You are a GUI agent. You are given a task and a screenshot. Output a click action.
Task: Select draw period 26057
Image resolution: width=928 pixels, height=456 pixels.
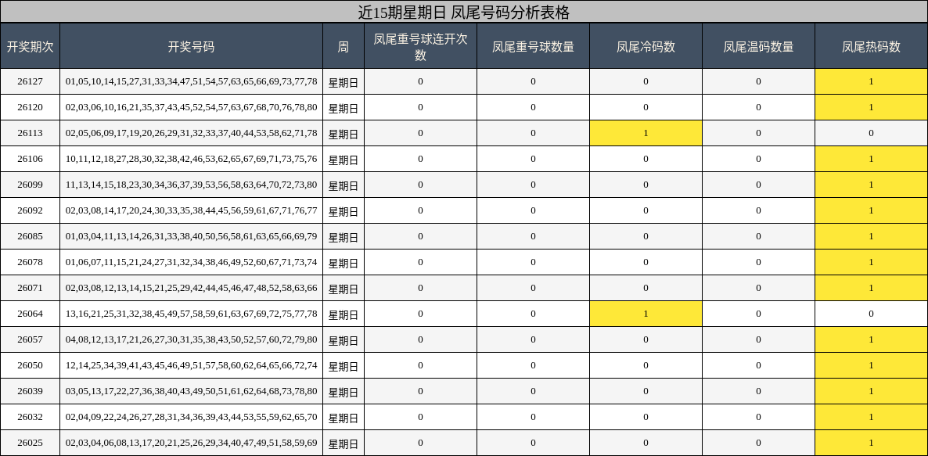coord(31,339)
